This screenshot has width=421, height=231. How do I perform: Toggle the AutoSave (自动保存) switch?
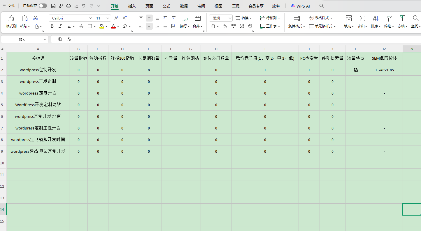point(43,6)
